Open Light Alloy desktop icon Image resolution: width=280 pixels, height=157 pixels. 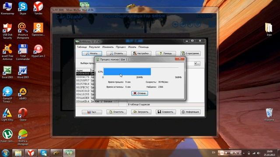click(x=7, y=115)
